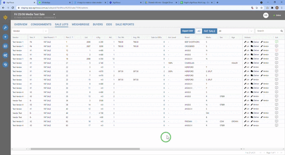Switch to Shared with me Google Drive tab
This screenshot has height=155, width=285.
(160, 2)
